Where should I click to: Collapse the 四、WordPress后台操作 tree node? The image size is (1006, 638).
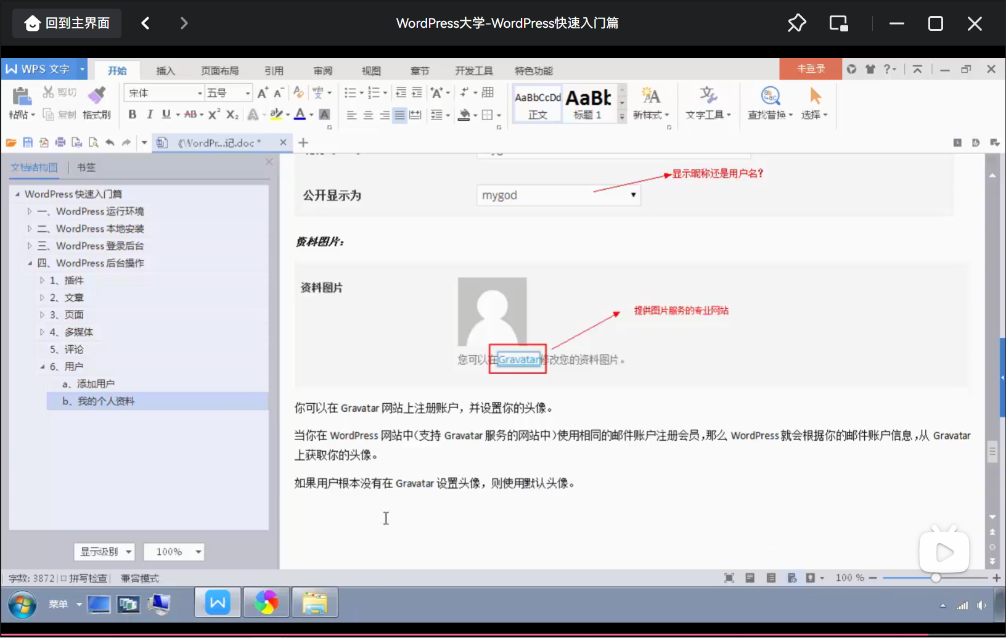pyautogui.click(x=29, y=263)
